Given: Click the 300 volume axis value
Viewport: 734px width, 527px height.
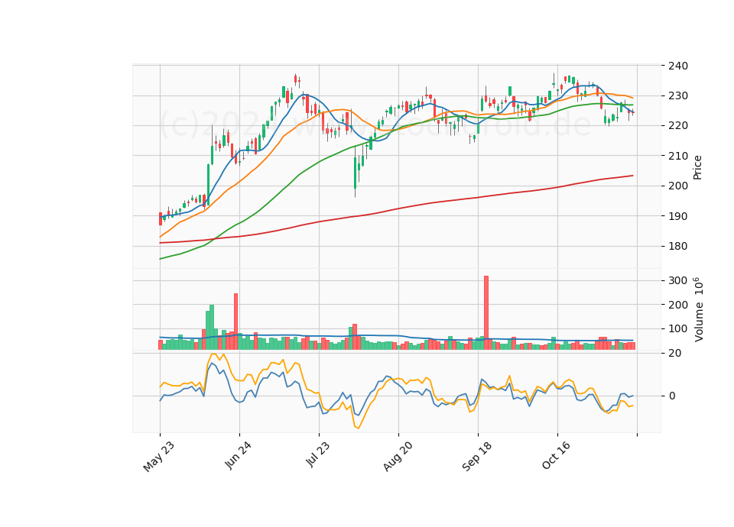Looking at the screenshot, I should 678,280.
